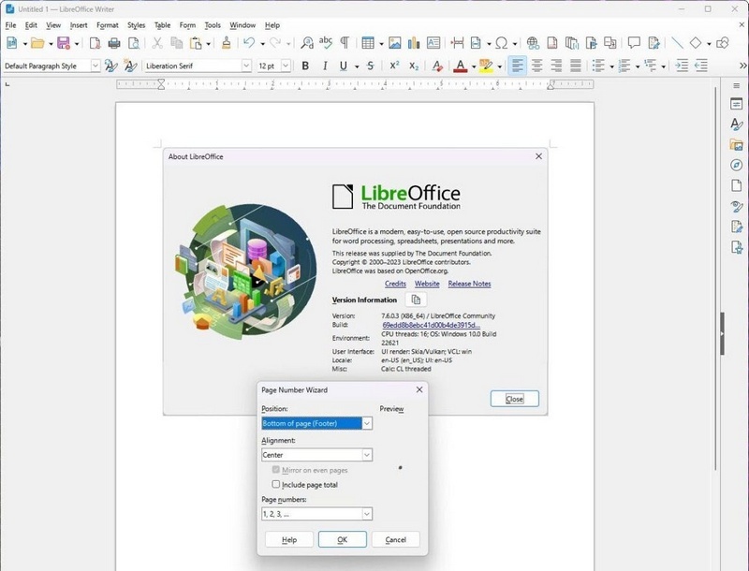Click the Insert Chart icon
Viewport: 749px width, 571px height.
pos(414,43)
